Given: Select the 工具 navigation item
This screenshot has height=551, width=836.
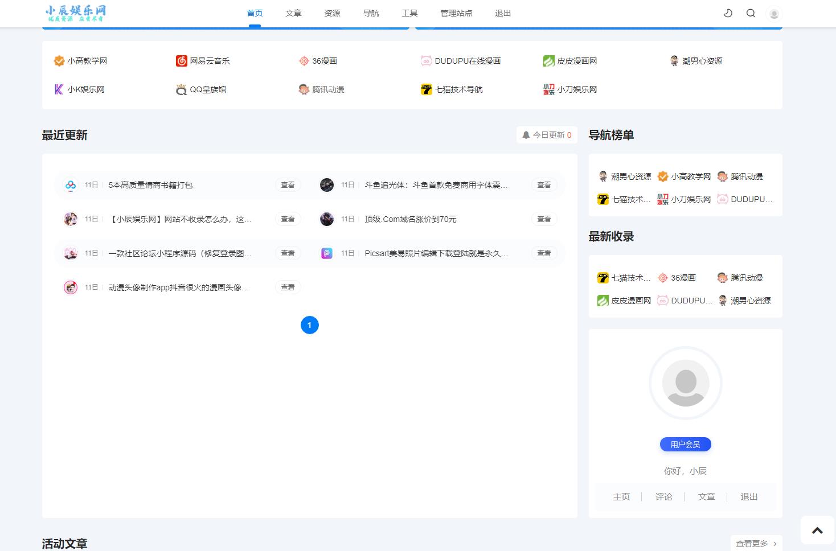Looking at the screenshot, I should 409,13.
